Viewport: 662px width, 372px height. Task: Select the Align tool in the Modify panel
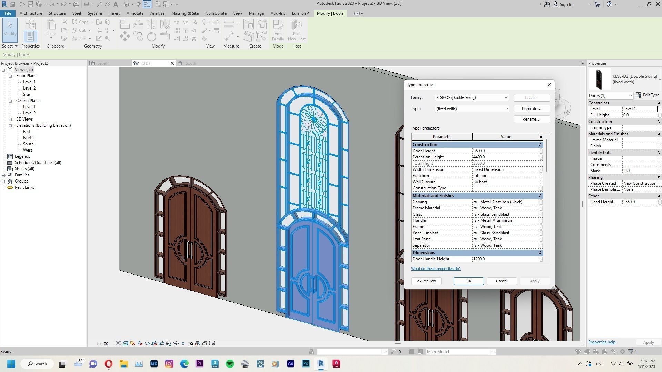125,23
